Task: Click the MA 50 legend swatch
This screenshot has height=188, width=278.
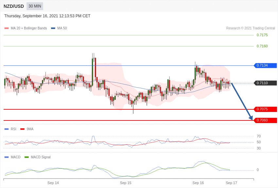Action: [x=53, y=28]
